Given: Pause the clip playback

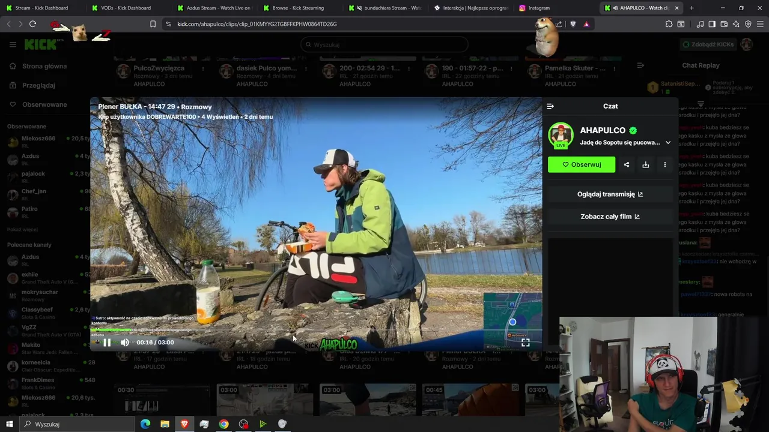Looking at the screenshot, I should (x=107, y=343).
